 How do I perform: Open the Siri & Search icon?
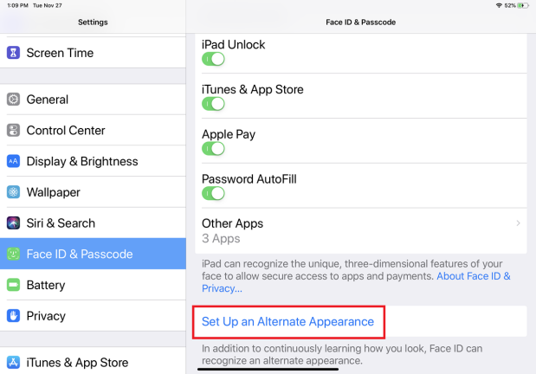13,222
